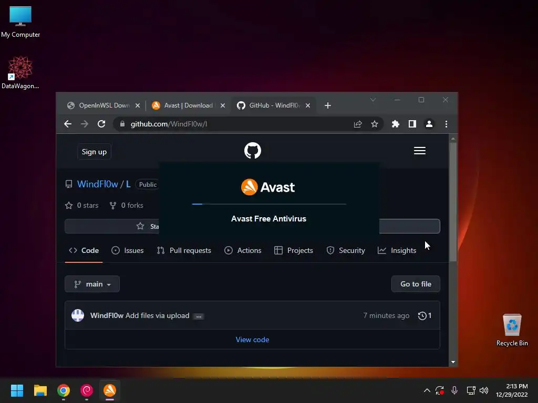Click the Avast installer progress bar
The height and width of the screenshot is (403, 538).
click(269, 204)
